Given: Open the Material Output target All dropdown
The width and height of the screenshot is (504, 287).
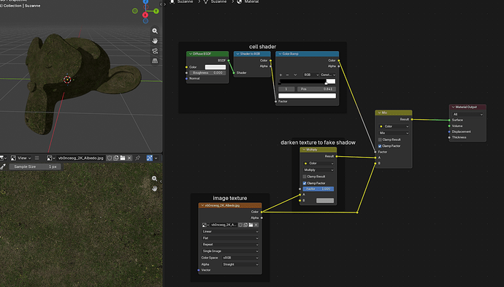Looking at the screenshot, I should pos(467,114).
